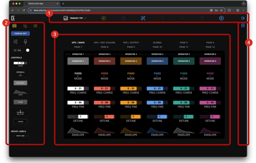Image resolution: width=256 pixels, height=163 pixels.
Task: Close the editor with circled X icon
Action: [221, 18]
